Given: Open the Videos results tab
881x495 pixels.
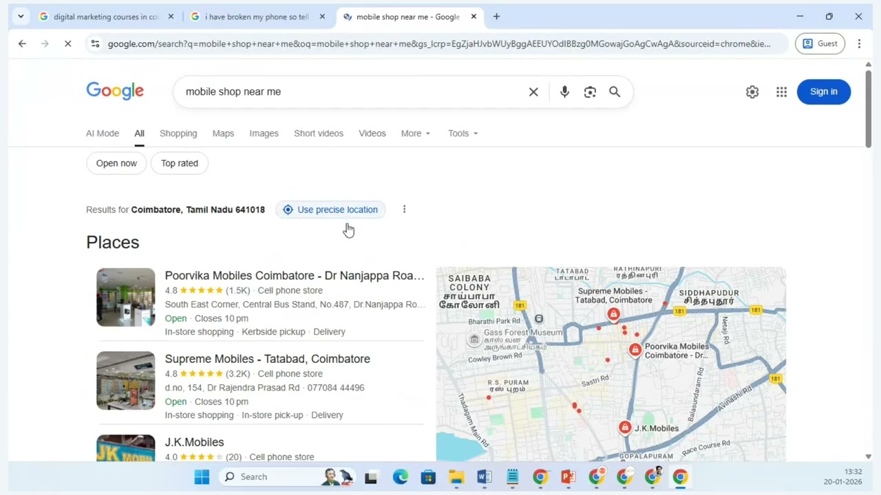Looking at the screenshot, I should (x=372, y=133).
